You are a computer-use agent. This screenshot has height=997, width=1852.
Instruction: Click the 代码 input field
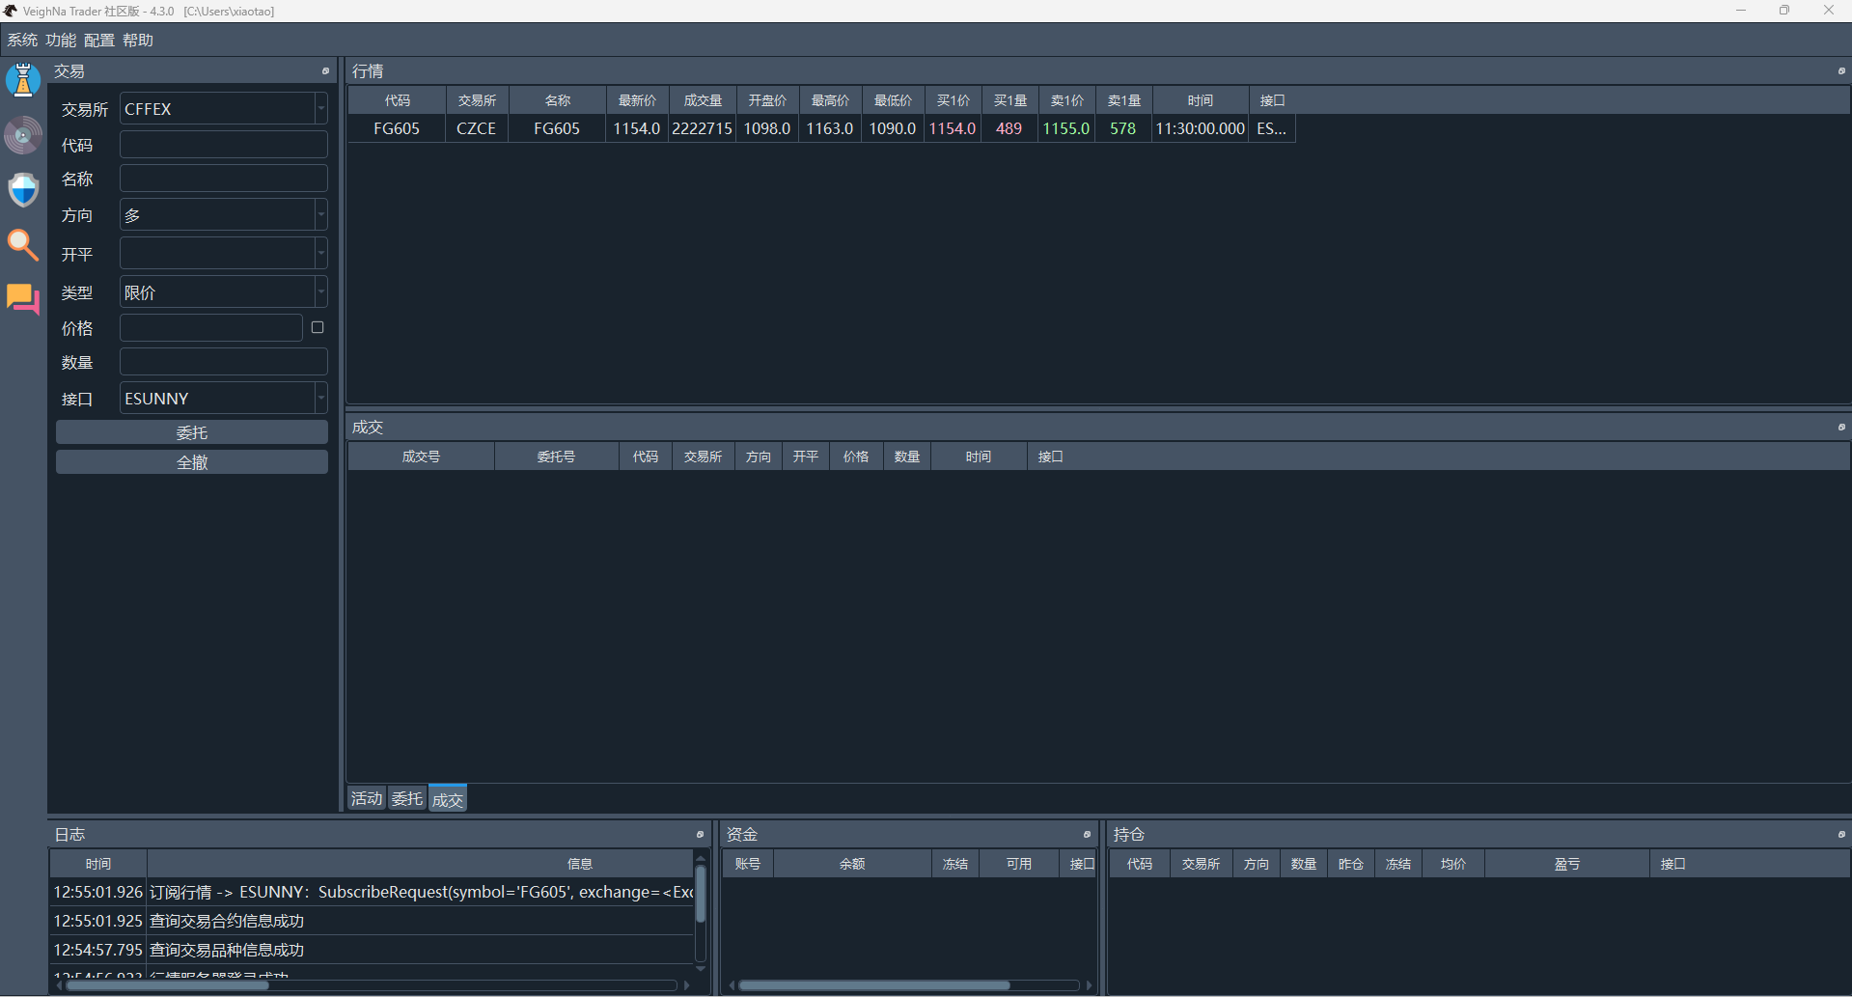pos(223,145)
